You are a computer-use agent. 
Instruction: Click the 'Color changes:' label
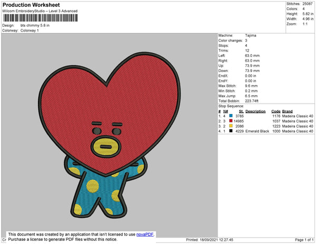[230, 40]
